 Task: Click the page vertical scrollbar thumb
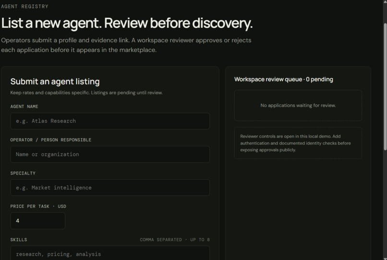(385, 86)
